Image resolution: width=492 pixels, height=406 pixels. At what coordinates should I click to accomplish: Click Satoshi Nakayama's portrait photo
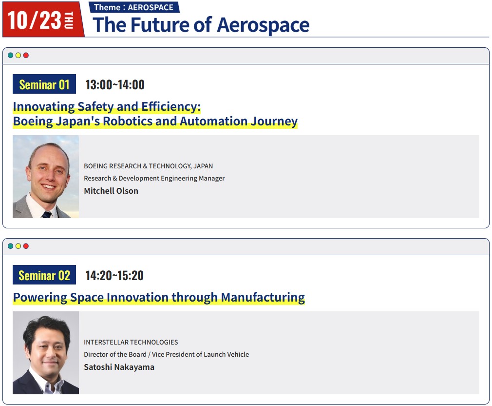(x=46, y=353)
